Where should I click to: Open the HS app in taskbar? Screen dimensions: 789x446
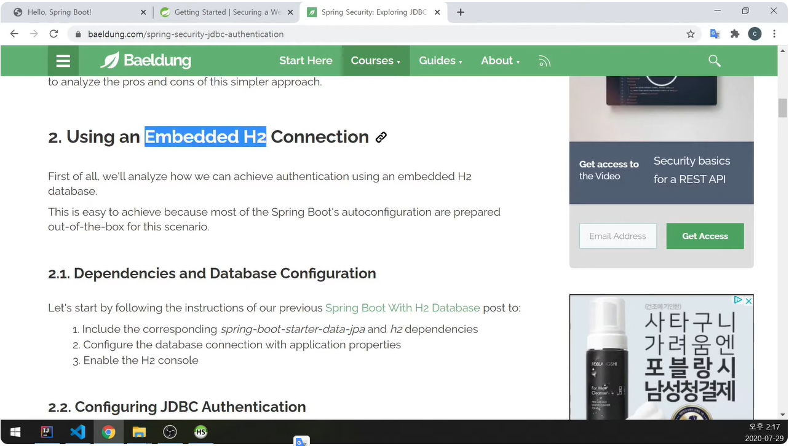point(200,432)
